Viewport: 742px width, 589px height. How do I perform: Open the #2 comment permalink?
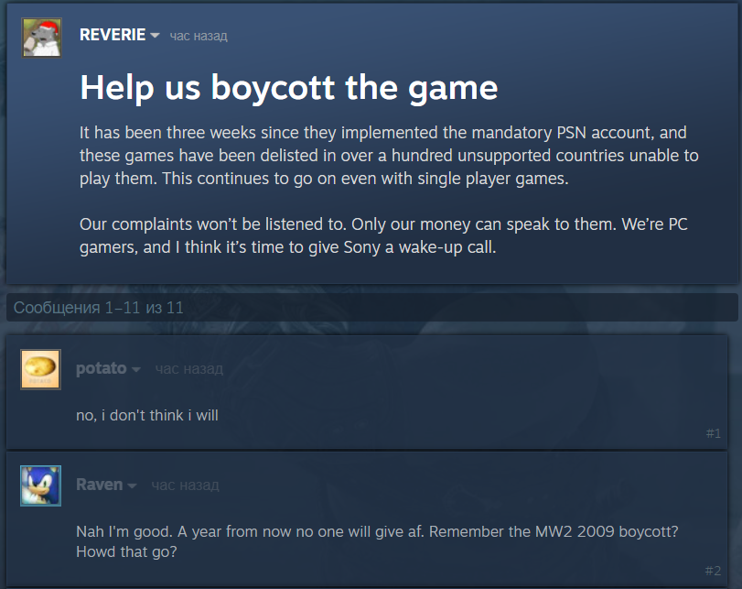[714, 571]
